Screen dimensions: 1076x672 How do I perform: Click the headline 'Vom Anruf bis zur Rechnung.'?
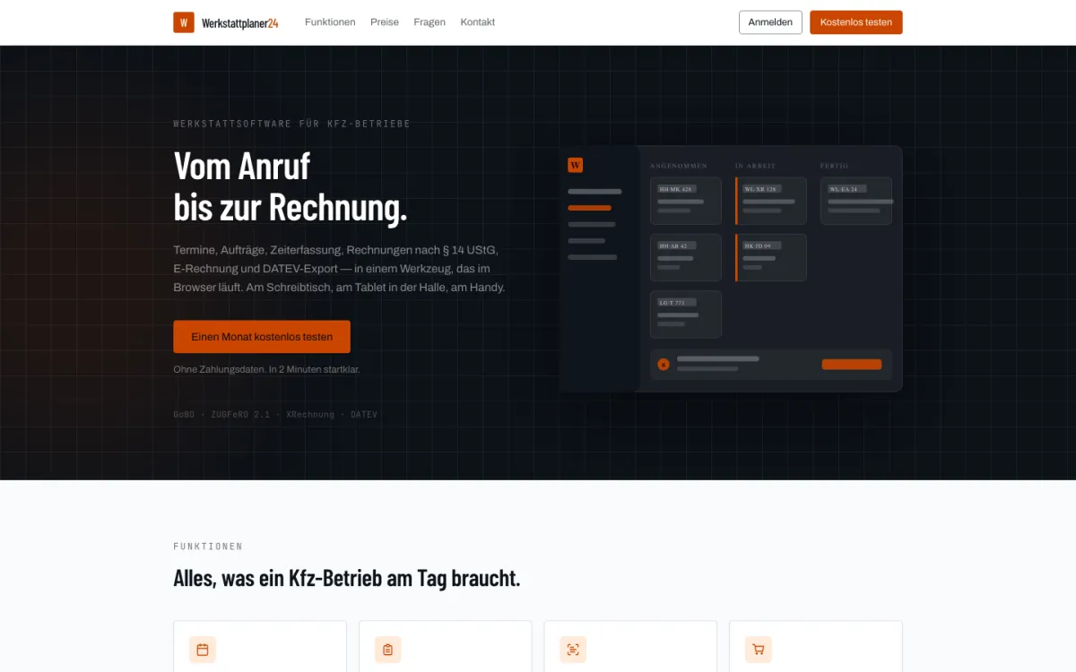point(291,186)
